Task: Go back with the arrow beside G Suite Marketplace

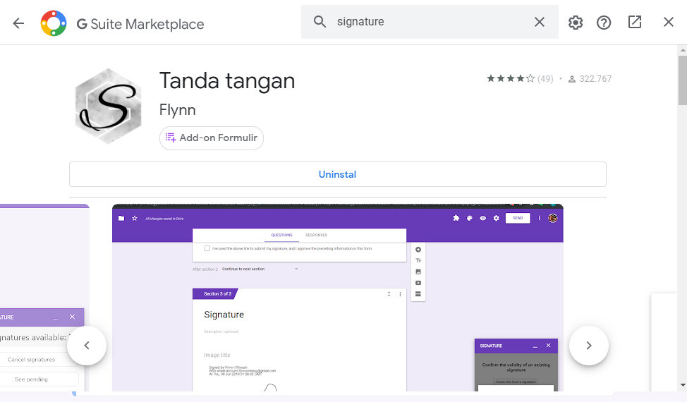Action: [x=18, y=23]
